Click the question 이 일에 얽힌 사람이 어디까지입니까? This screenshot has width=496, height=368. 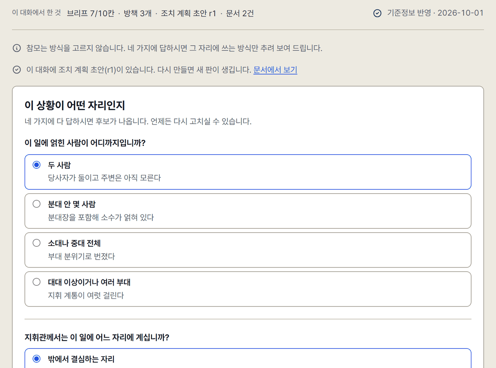pos(85,143)
